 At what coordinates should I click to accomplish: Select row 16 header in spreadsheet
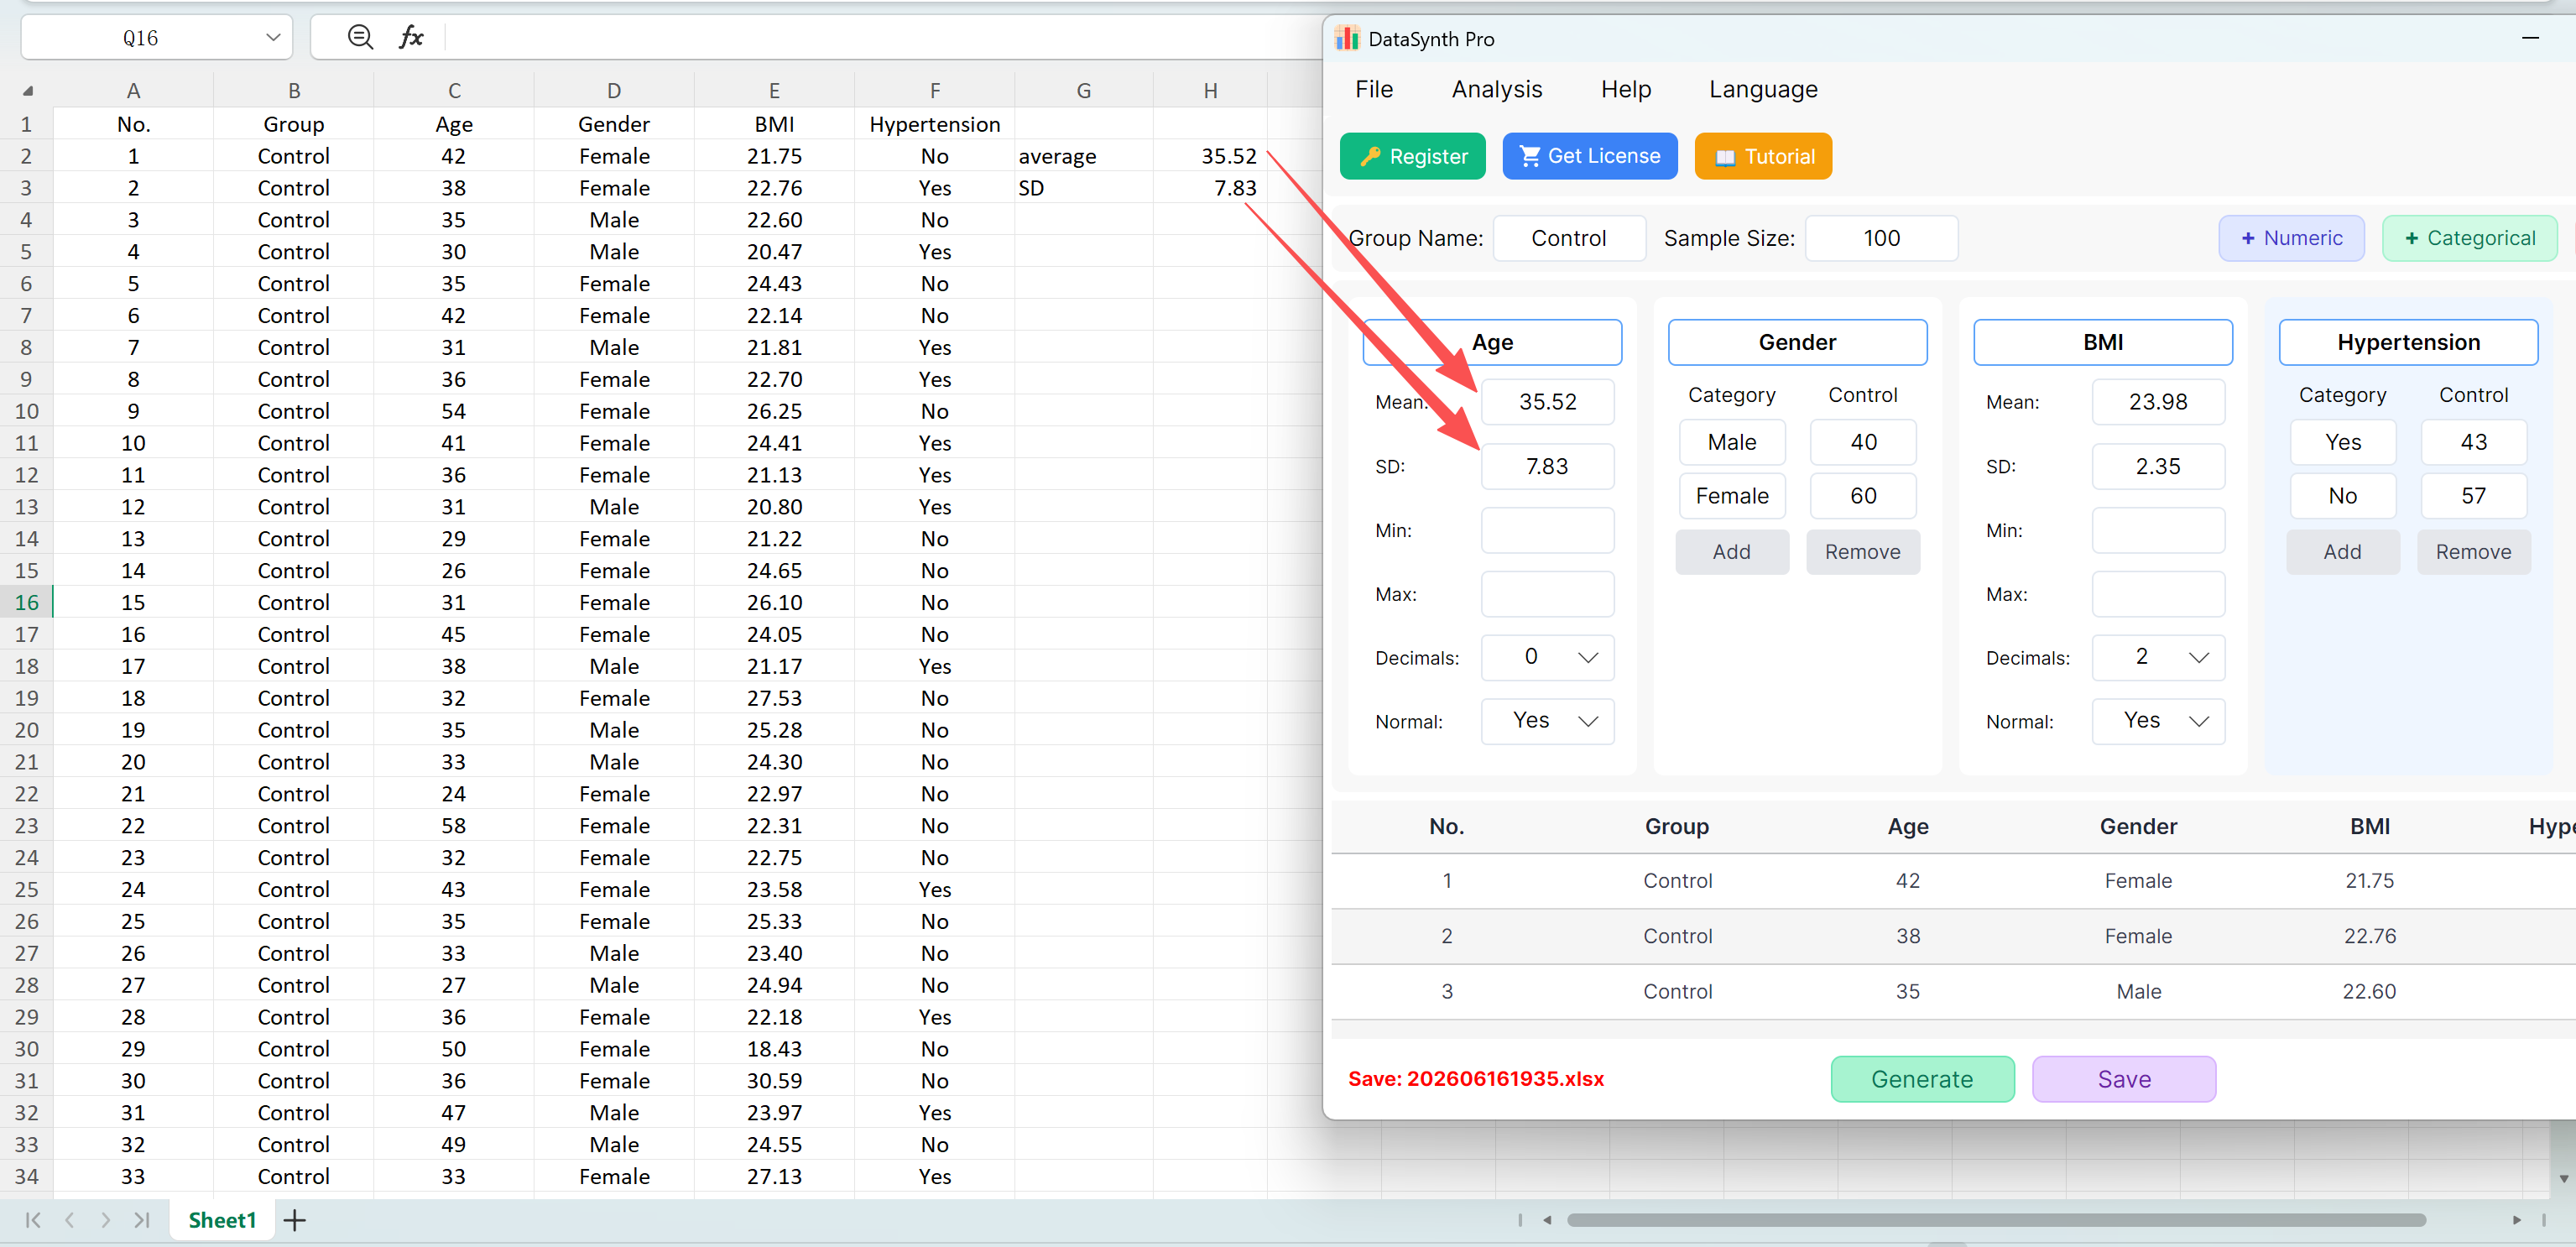coord(26,602)
